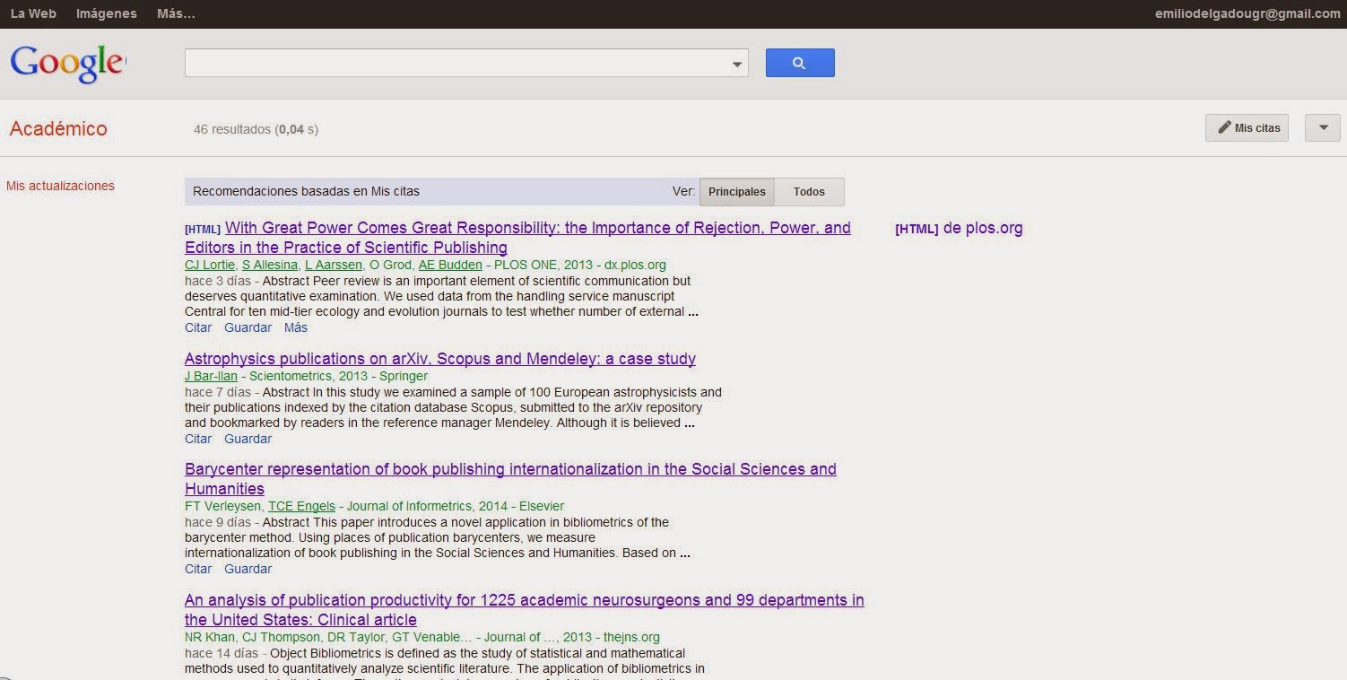Viewport: 1347px width, 680px height.
Task: Open 'Barycenter representation of book publishing' article
Action: [x=510, y=479]
